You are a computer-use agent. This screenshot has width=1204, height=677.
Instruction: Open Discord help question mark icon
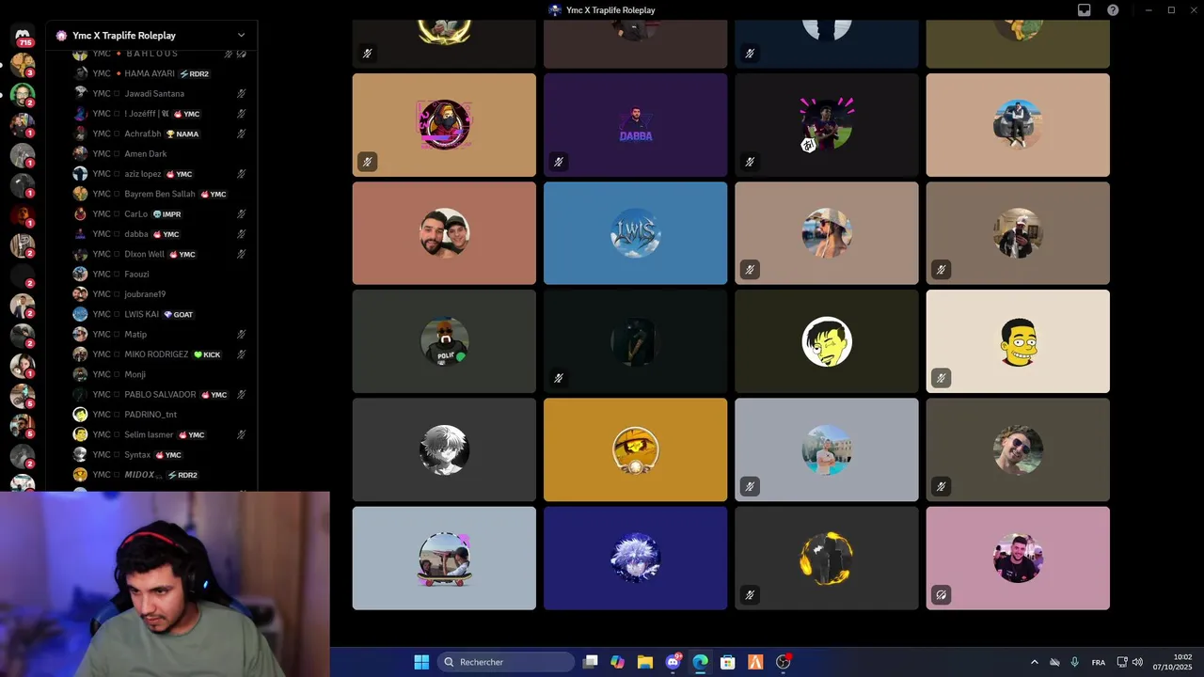[x=1113, y=9]
